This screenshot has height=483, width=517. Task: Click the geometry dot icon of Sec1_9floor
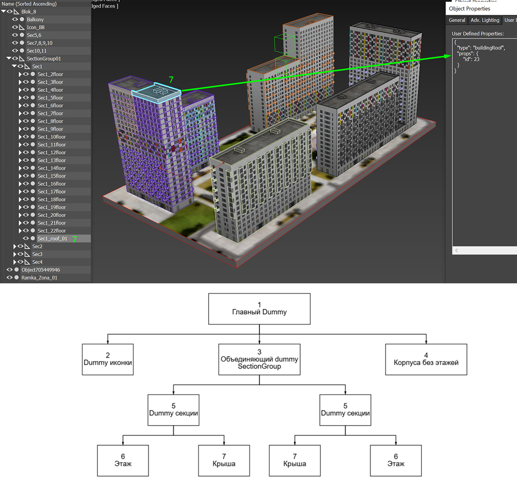pos(33,129)
